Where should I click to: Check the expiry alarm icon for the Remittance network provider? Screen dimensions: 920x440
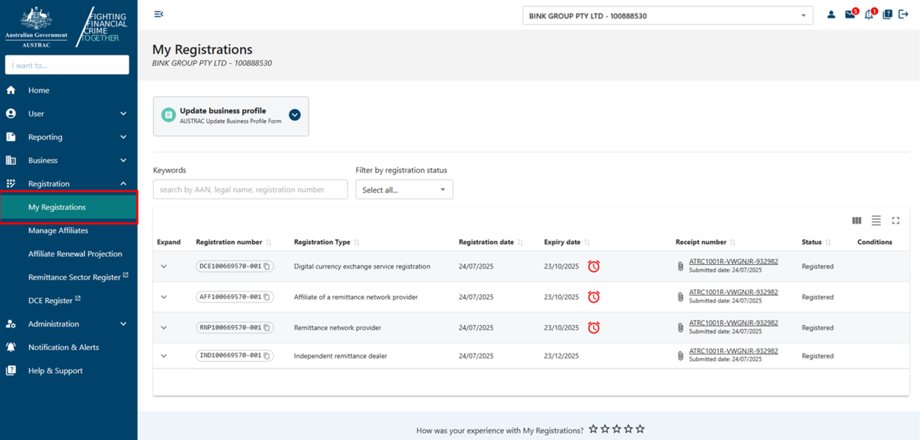[594, 327]
